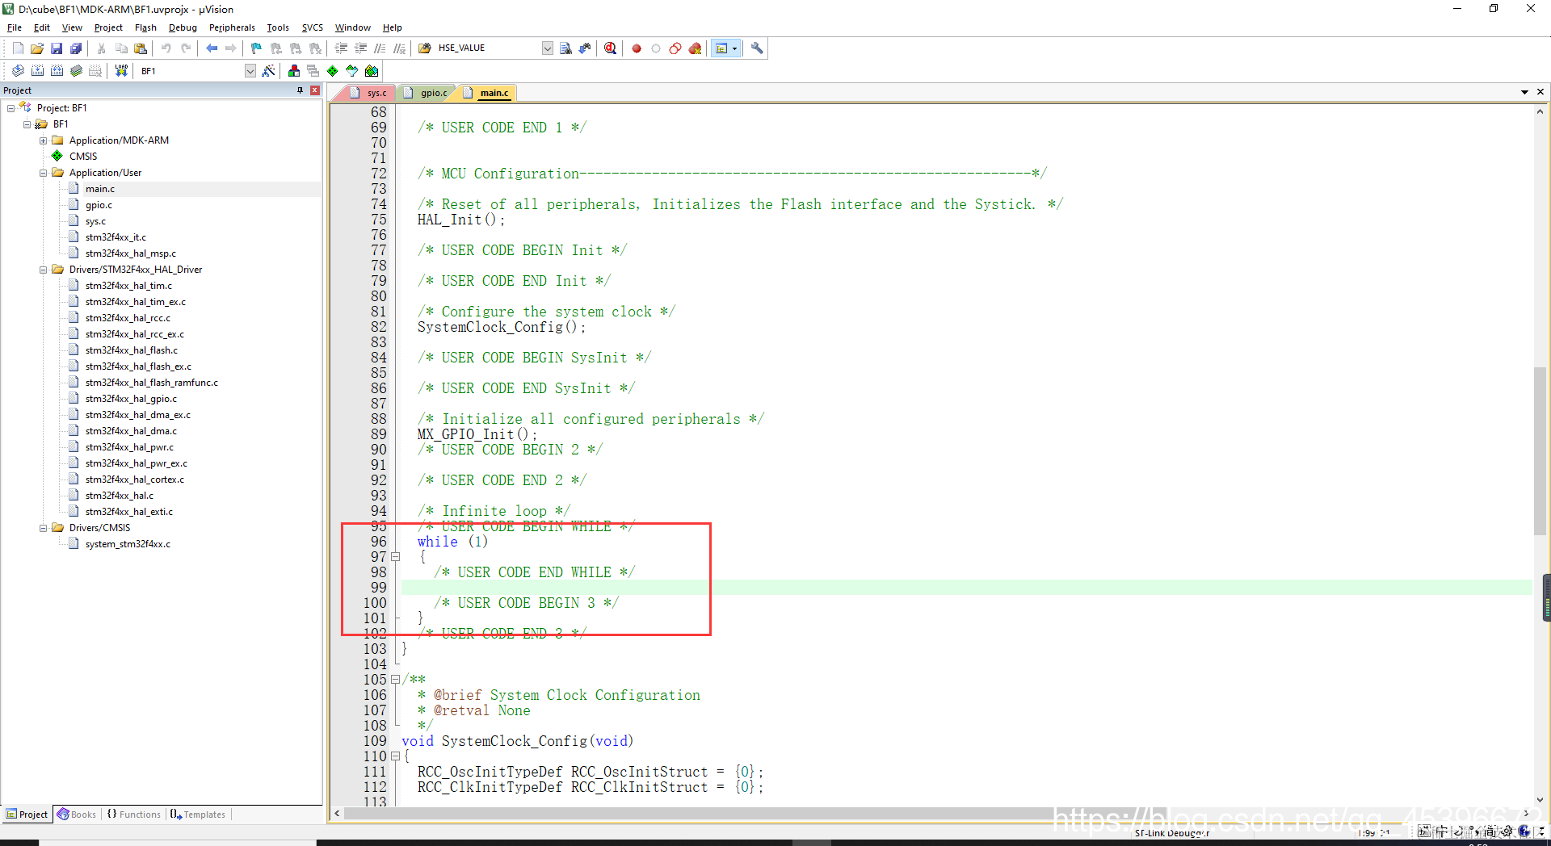Collapse the Drivers/STM32F4xx_HAL_Driver folder

tap(43, 270)
